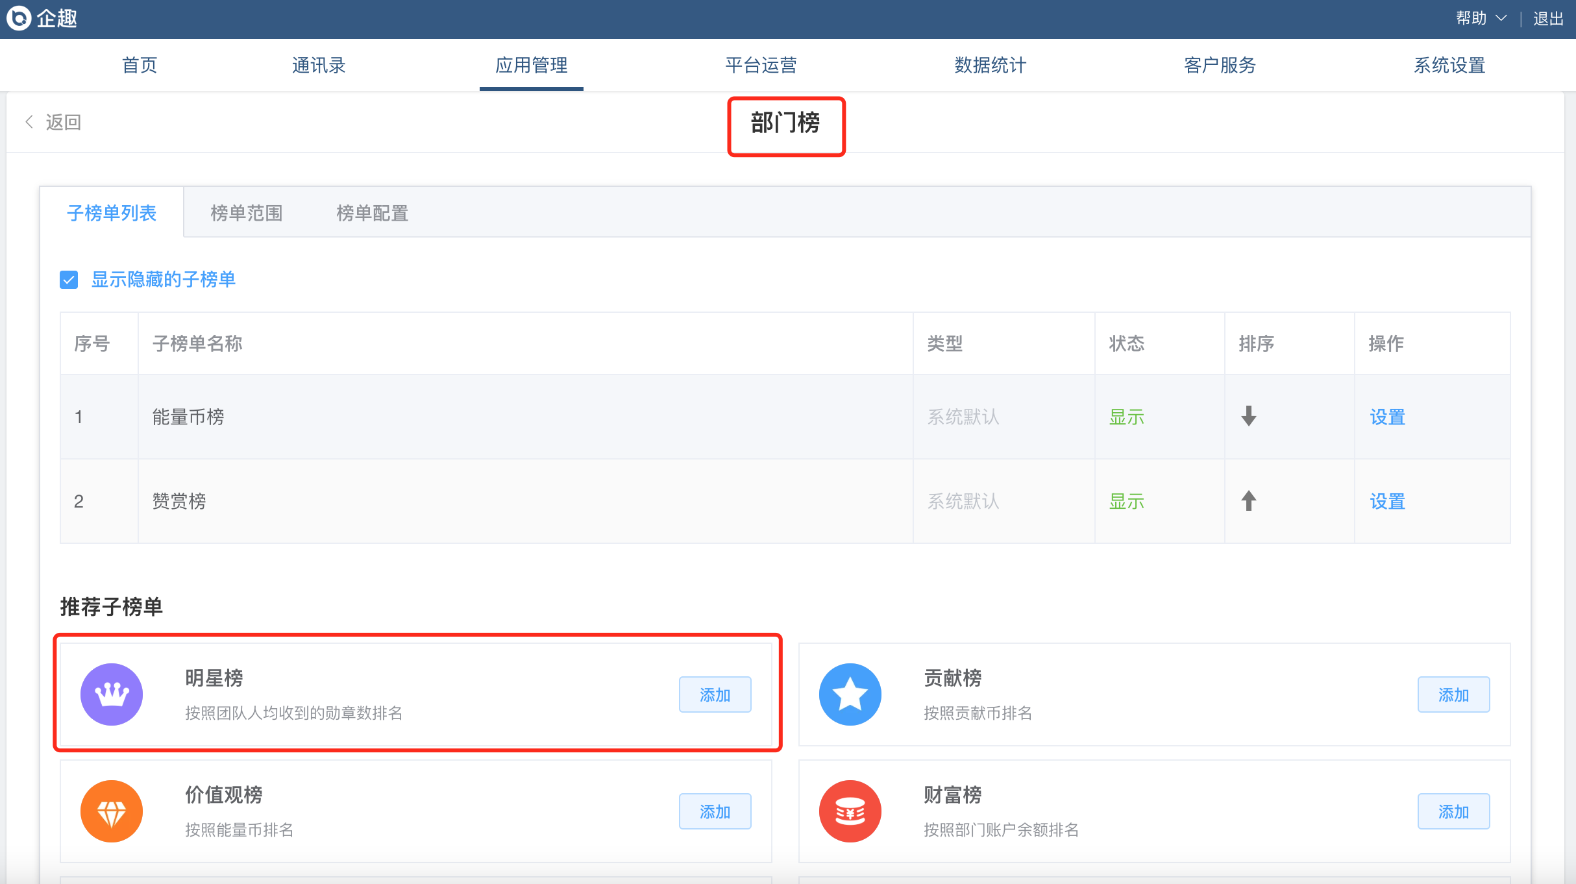Move 赞赏榜 up with arrow
Image resolution: width=1576 pixels, height=884 pixels.
coord(1248,500)
